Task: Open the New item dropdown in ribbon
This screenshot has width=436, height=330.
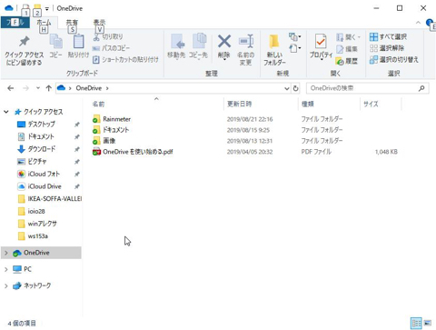Action: coord(295,37)
